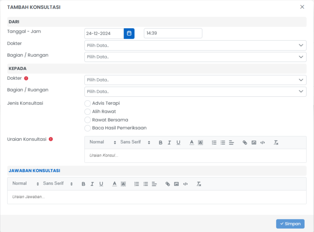Insert image in Uraian Konsultasi editor
Image resolution: width=314 pixels, height=232 pixels.
point(254,143)
